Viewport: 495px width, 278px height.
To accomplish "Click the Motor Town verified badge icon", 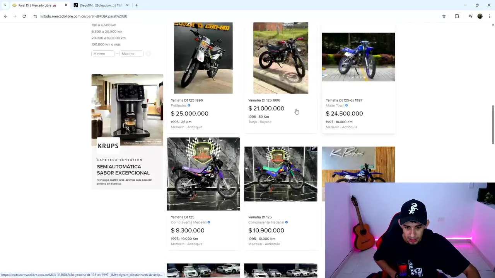I will pyautogui.click(x=346, y=105).
